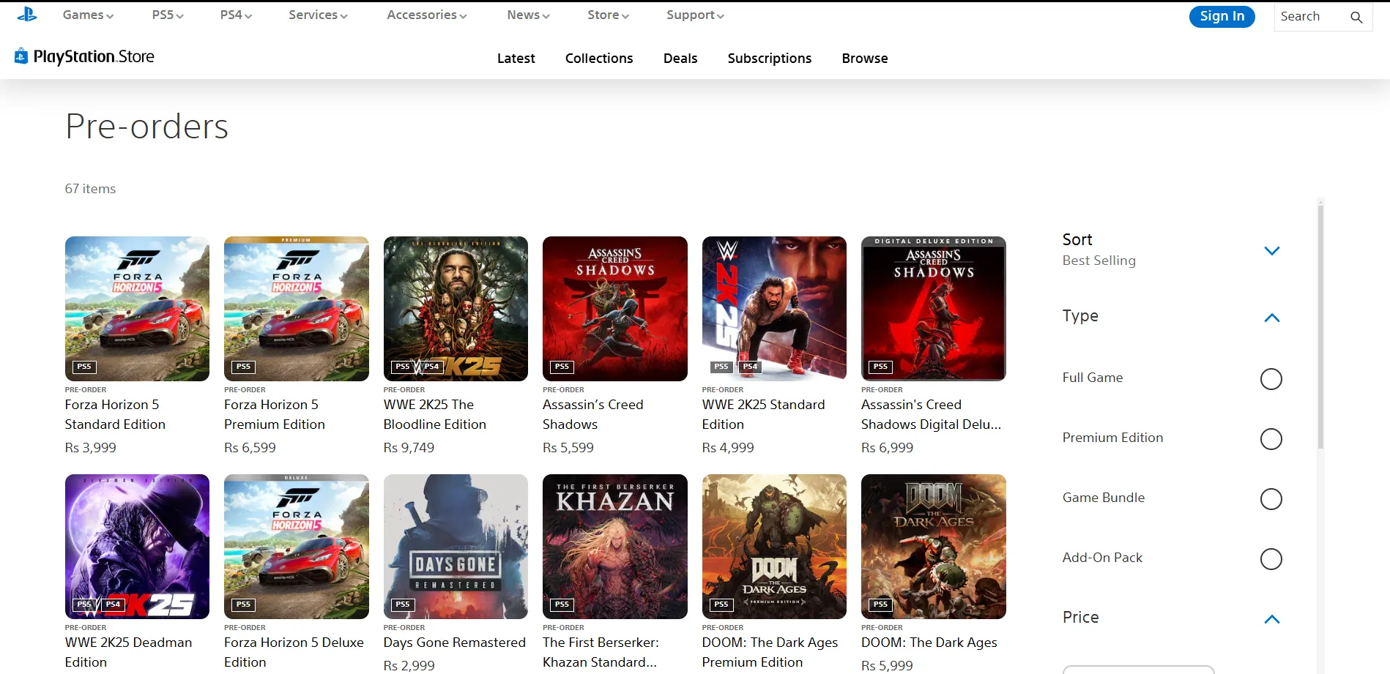Open Assassin's Creed Shadows standard cover
This screenshot has height=674, width=1390.
pyautogui.click(x=615, y=308)
